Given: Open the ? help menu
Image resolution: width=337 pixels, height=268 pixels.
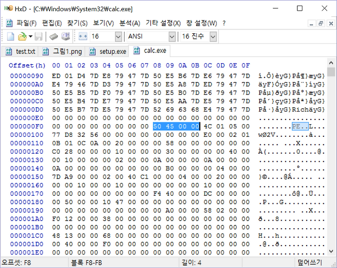Looking at the screenshot, I should (224, 23).
